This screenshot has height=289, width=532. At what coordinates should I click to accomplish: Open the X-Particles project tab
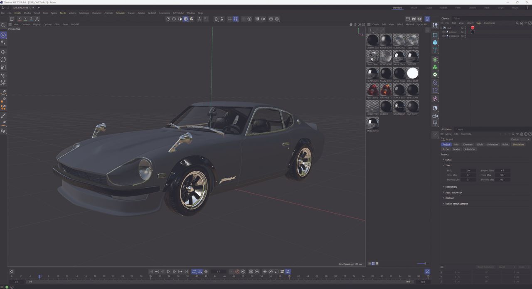pos(470,149)
